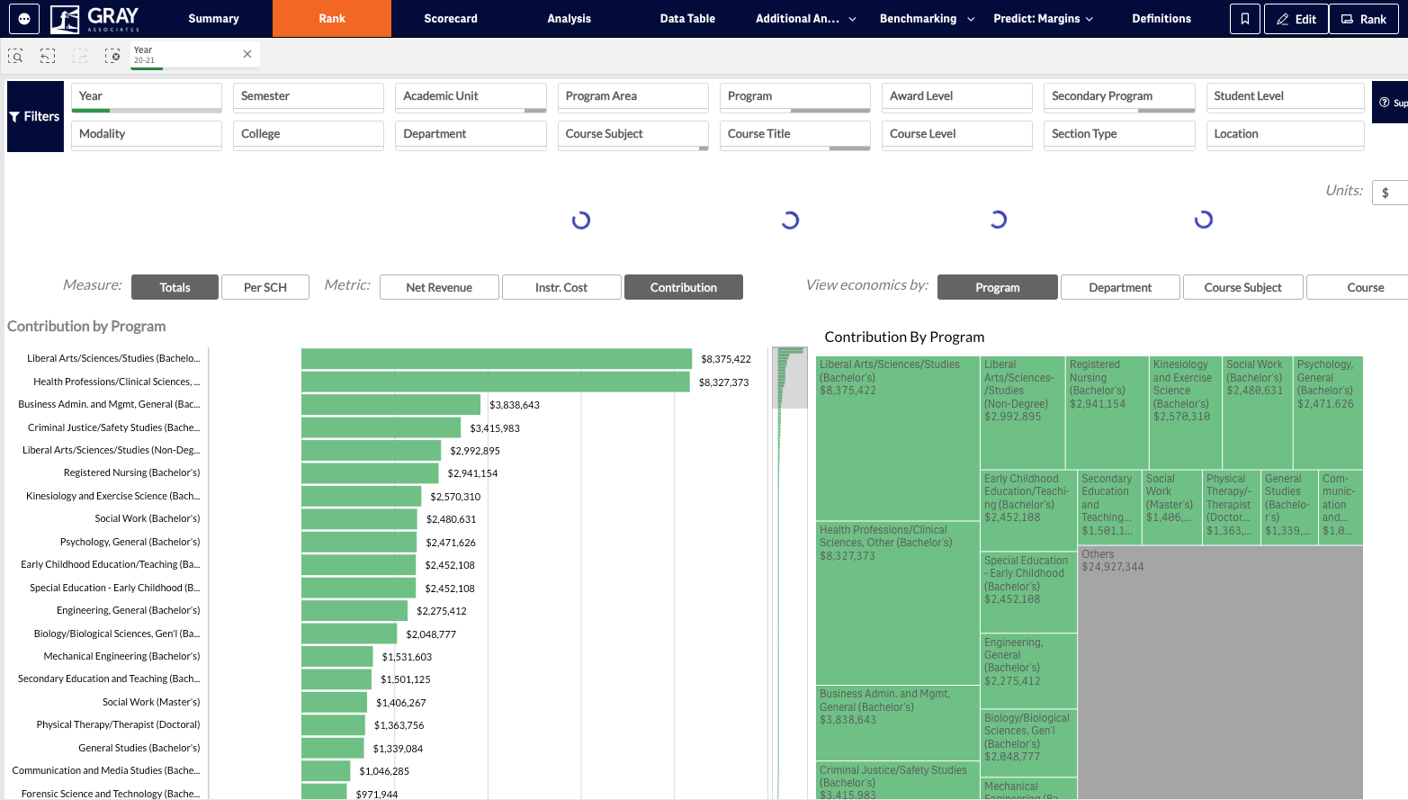Open the Award Level filter
The image size is (1408, 800).
957,97
